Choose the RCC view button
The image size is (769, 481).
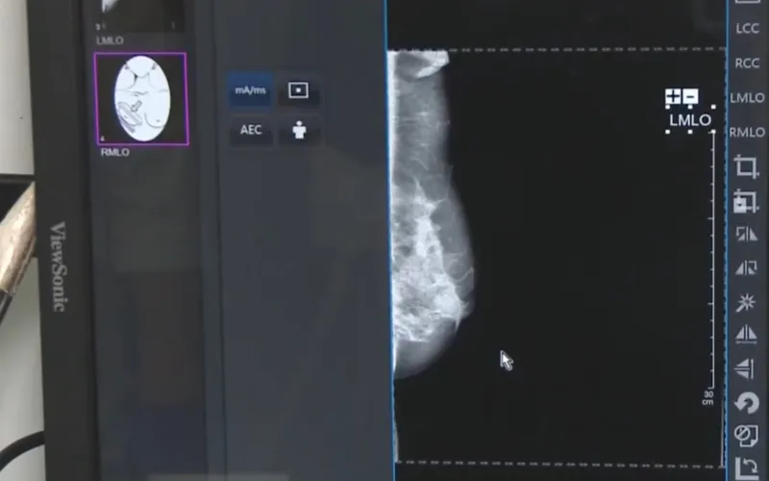point(747,63)
